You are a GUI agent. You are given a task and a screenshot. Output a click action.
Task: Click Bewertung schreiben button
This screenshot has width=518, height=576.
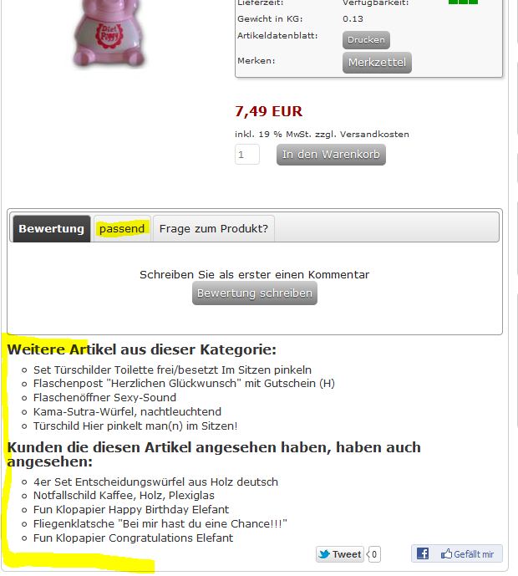pyautogui.click(x=255, y=293)
